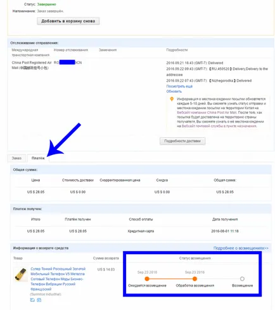Image resolution: width=275 pixels, height=310 pixels.
Task: Click the 'Кредитная карта' payment method text
Action: pos(141,231)
